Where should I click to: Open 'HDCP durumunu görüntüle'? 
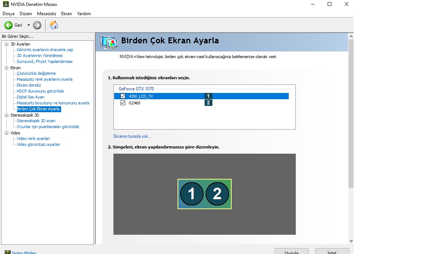coord(40,91)
